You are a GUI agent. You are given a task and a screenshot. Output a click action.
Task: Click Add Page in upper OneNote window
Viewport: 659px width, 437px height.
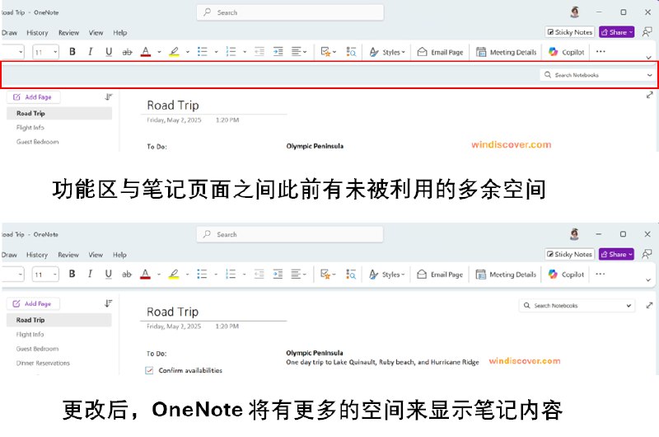click(33, 97)
